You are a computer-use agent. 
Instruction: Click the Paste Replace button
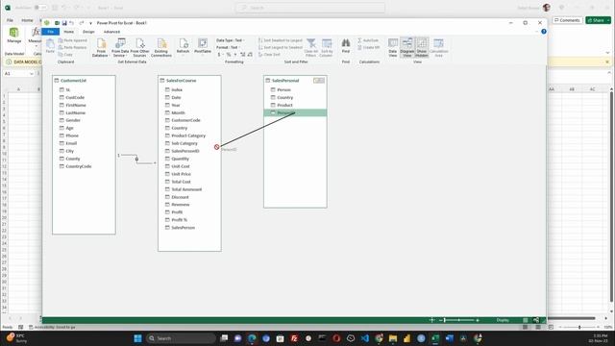73,47
